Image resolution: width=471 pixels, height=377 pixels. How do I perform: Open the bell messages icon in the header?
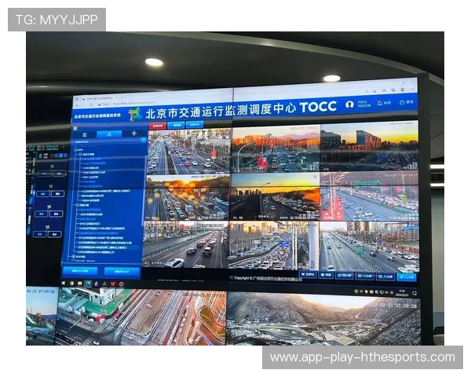[x=379, y=103]
